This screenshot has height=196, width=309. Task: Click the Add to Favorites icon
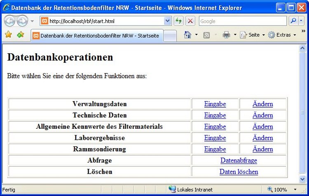20,35
